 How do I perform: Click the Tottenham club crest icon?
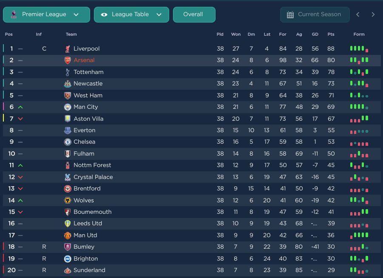pos(68,72)
